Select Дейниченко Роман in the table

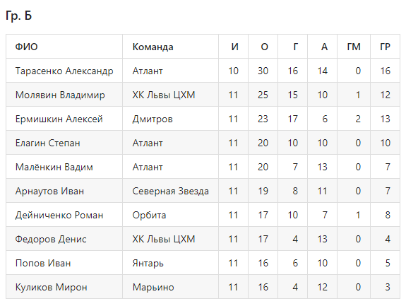point(59,215)
